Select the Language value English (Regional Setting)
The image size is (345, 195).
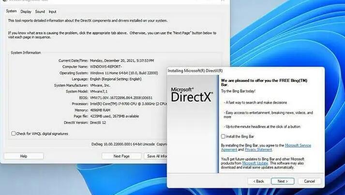[116, 79]
